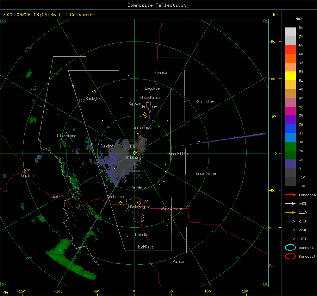
Task: Click the Innisfail label
Action: 142,127
